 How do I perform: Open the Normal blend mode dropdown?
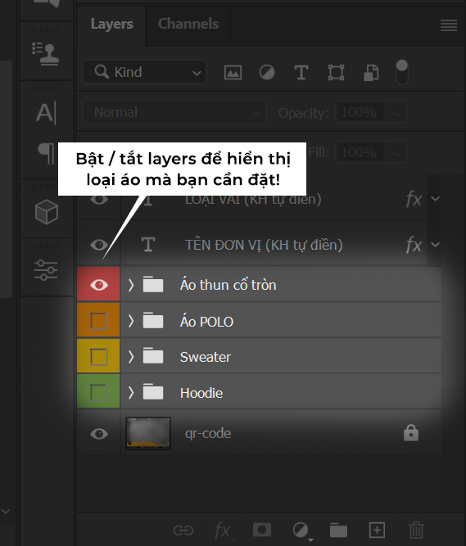pyautogui.click(x=174, y=112)
